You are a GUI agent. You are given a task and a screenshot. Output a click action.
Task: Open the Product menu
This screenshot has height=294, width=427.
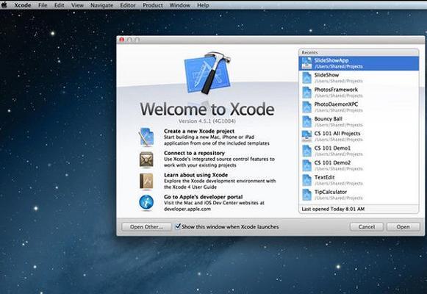153,5
